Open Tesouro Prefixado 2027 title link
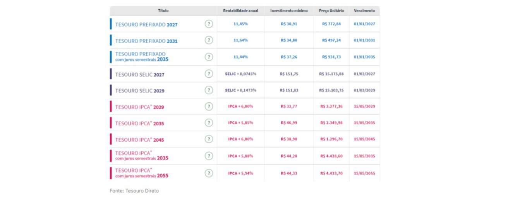The image size is (510, 212). coord(146,25)
